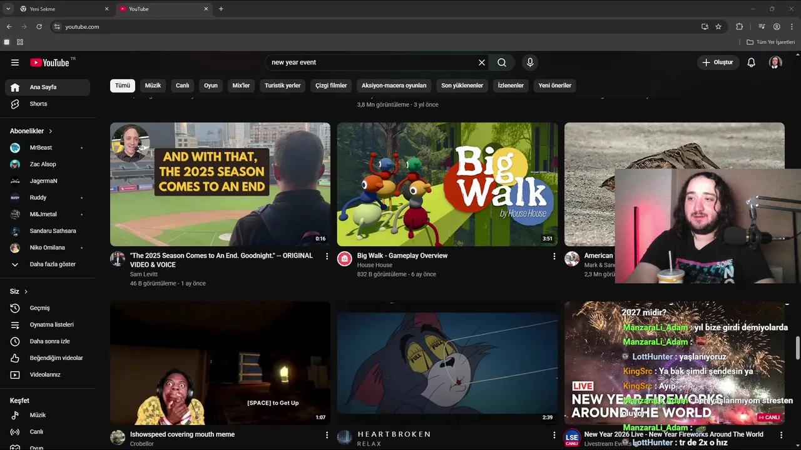
Task: Reload the page in the browser
Action: tap(39, 27)
